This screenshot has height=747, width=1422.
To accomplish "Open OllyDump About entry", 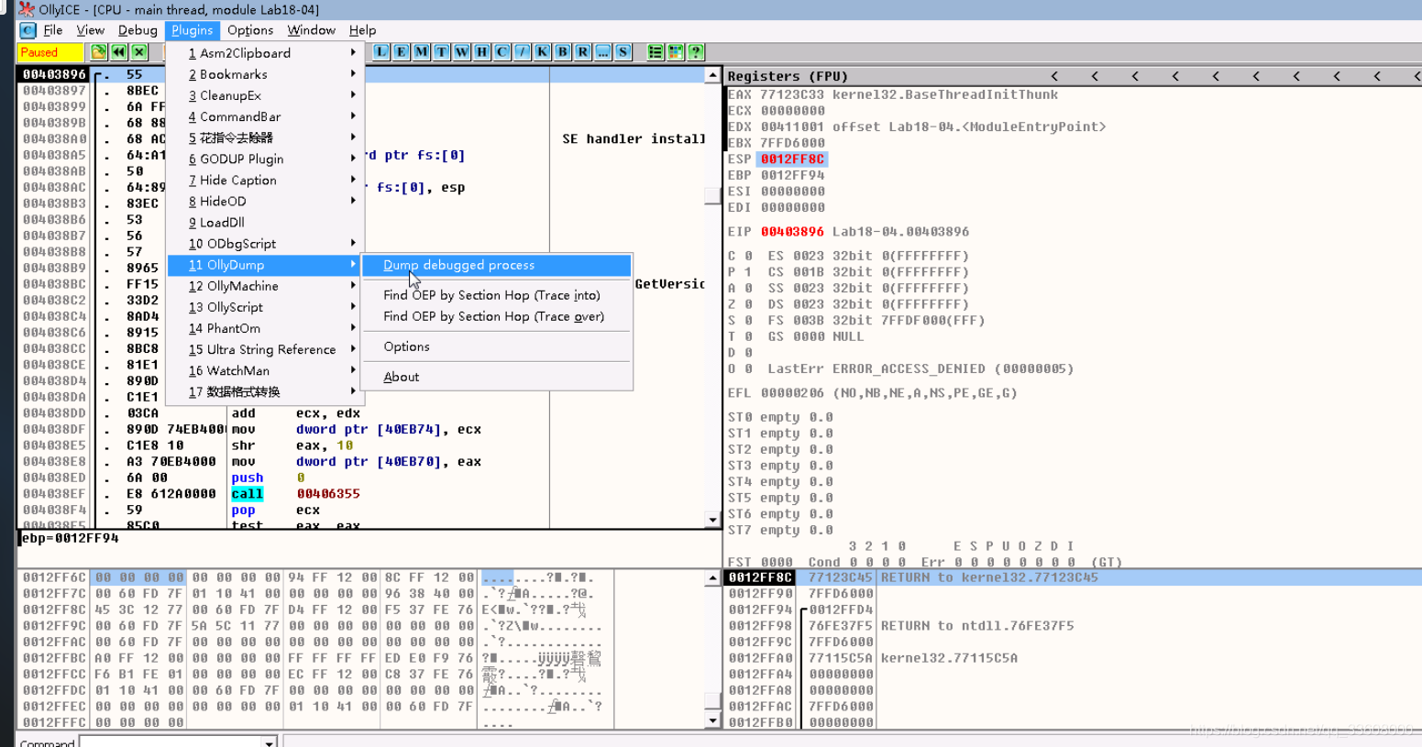I will pos(496,377).
